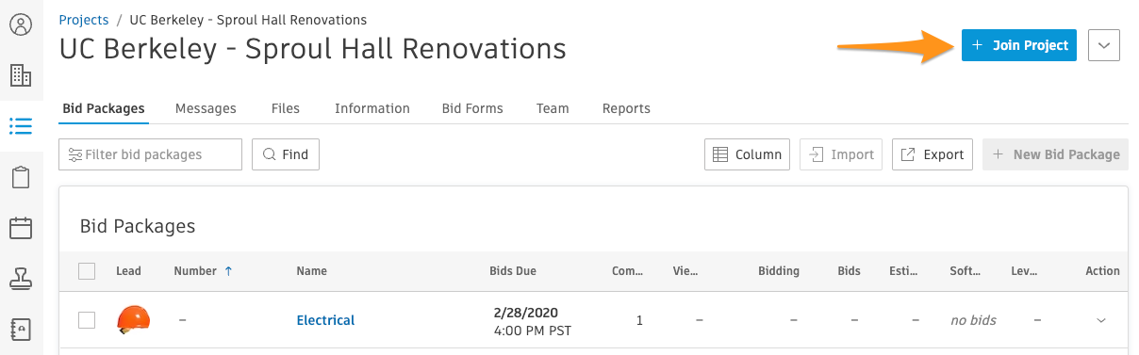Check the Electrical bid package checkbox
Screen dimensions: 1139x355
click(87, 320)
